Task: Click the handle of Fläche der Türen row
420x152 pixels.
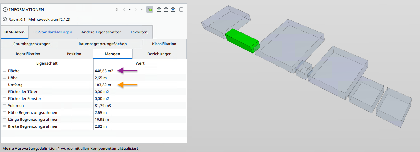Action: [4, 92]
